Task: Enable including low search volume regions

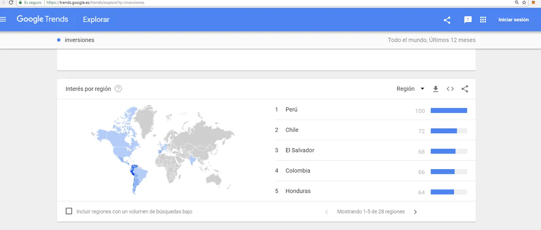Action: tap(69, 211)
